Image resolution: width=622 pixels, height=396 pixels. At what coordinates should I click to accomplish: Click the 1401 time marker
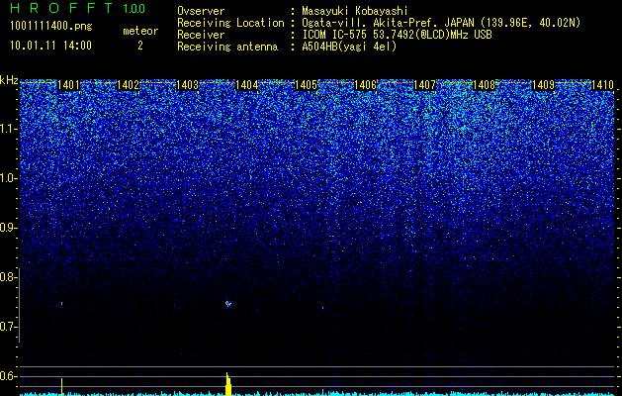point(68,85)
